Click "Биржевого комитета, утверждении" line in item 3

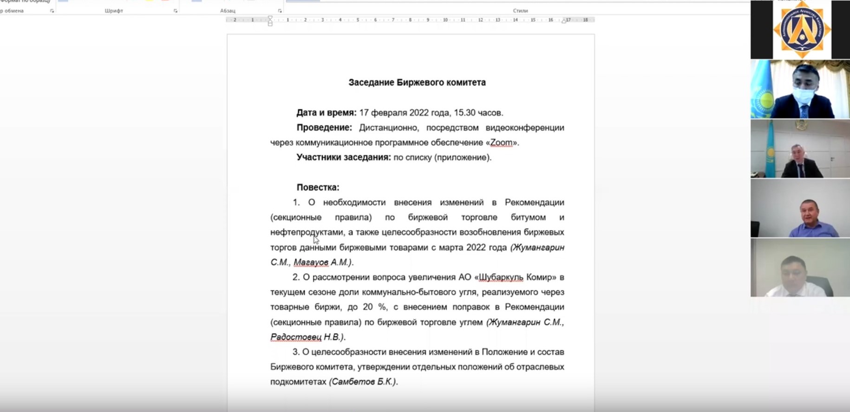click(x=417, y=366)
